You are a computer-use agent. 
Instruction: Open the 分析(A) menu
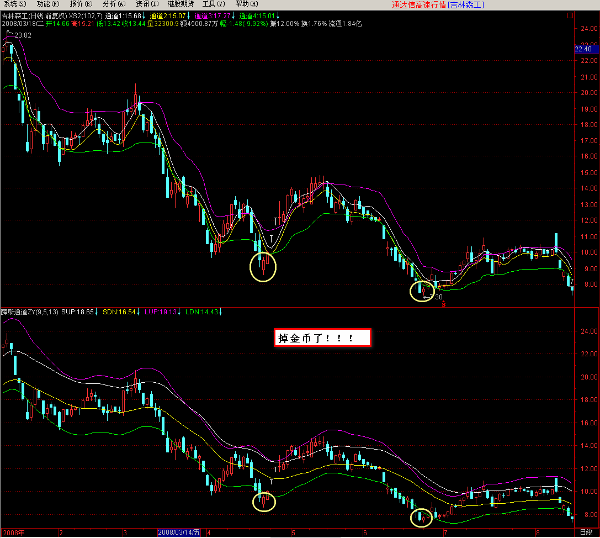click(114, 4)
